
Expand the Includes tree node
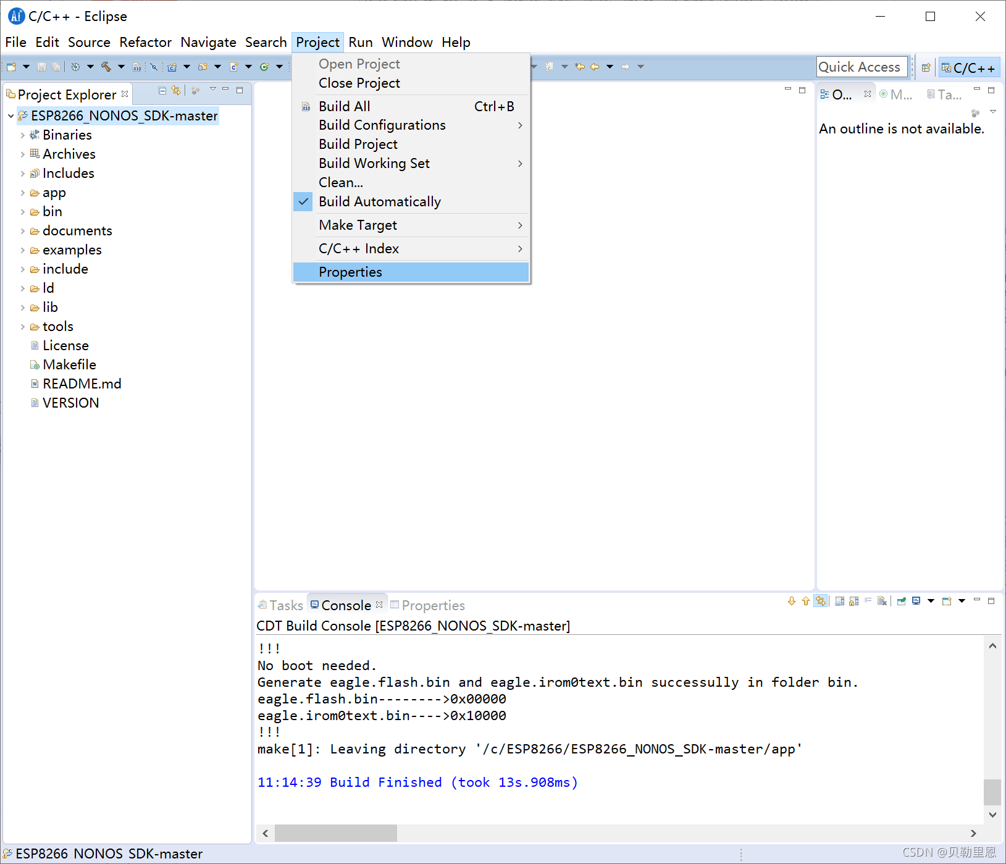point(23,174)
